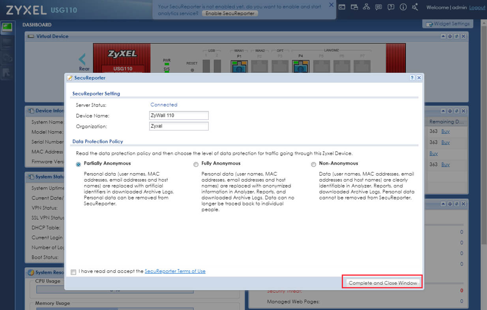Image resolution: width=487 pixels, height=310 pixels.
Task: Click the P5 port icon
Action: click(x=321, y=66)
